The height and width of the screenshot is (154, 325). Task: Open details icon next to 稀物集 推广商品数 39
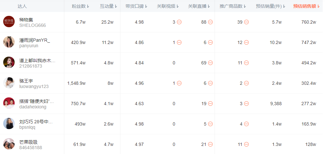(246, 22)
